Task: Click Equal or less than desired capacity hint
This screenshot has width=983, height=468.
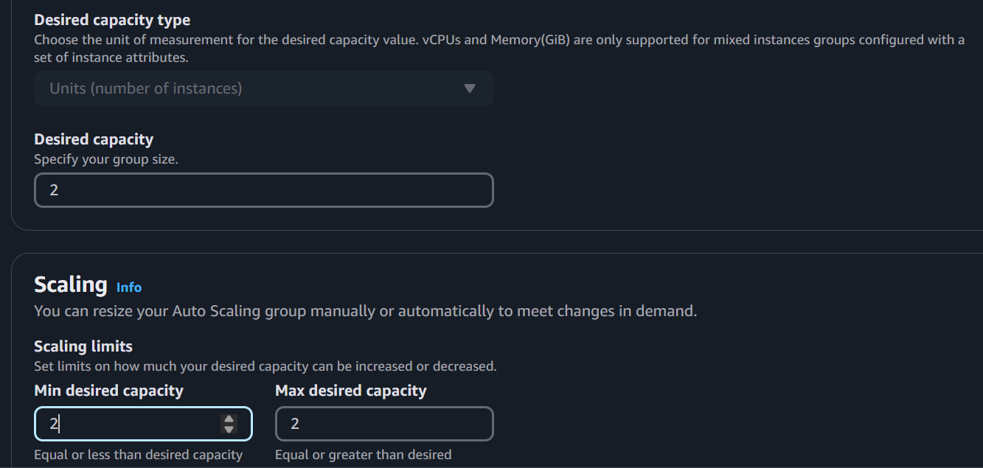Action: coord(139,455)
